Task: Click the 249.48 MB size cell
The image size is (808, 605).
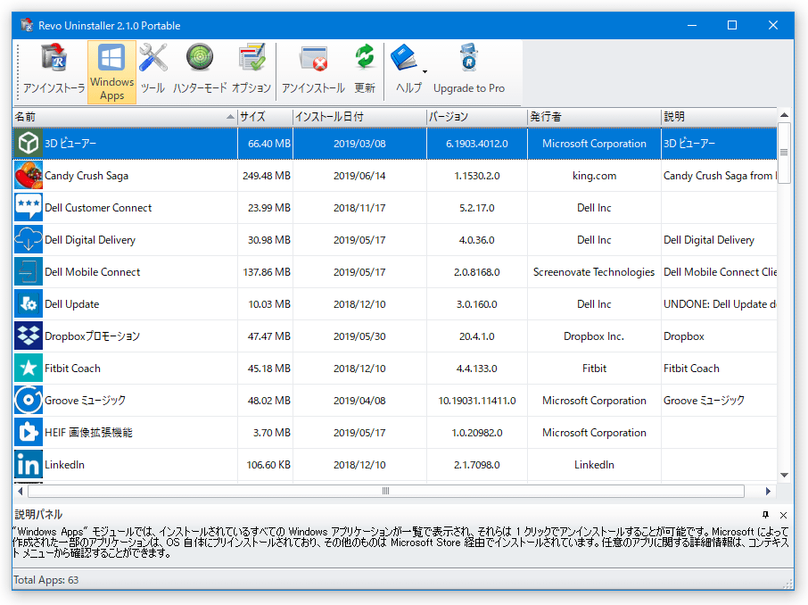Action: (267, 176)
